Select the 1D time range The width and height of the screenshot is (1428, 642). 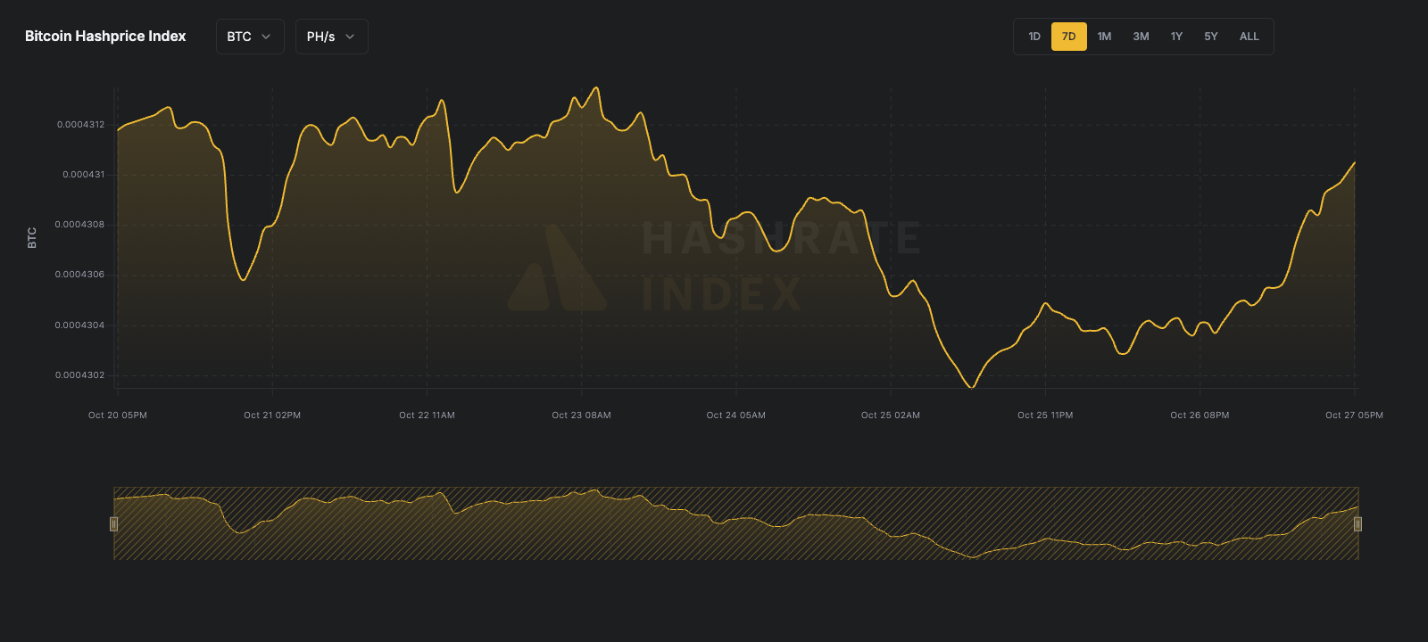[x=1034, y=37]
